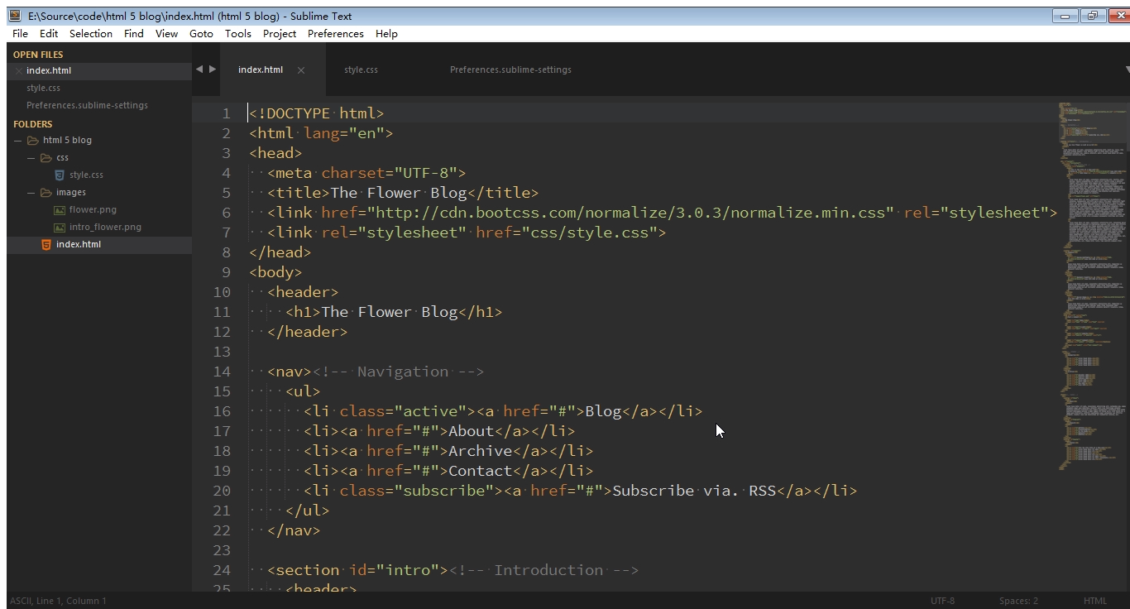Click the images folder icon in the sidebar
This screenshot has height=609, width=1130.
tap(46, 193)
